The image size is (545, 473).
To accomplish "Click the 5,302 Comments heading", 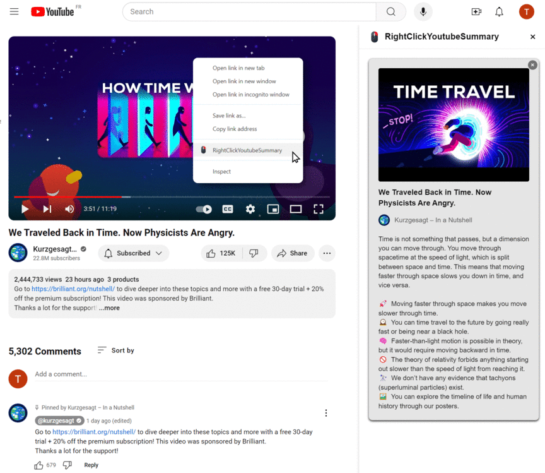I will (x=45, y=352).
